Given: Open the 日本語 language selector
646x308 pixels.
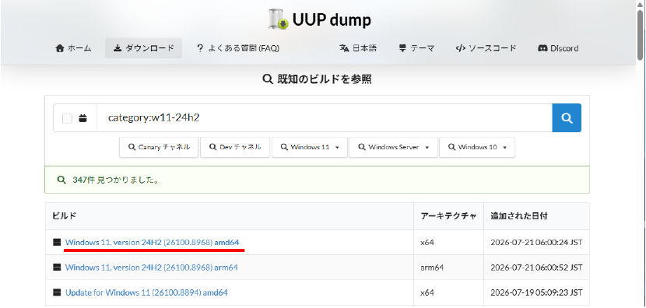Looking at the screenshot, I should [358, 48].
